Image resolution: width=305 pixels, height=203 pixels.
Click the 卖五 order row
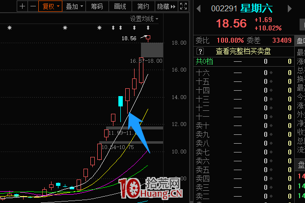(244, 170)
